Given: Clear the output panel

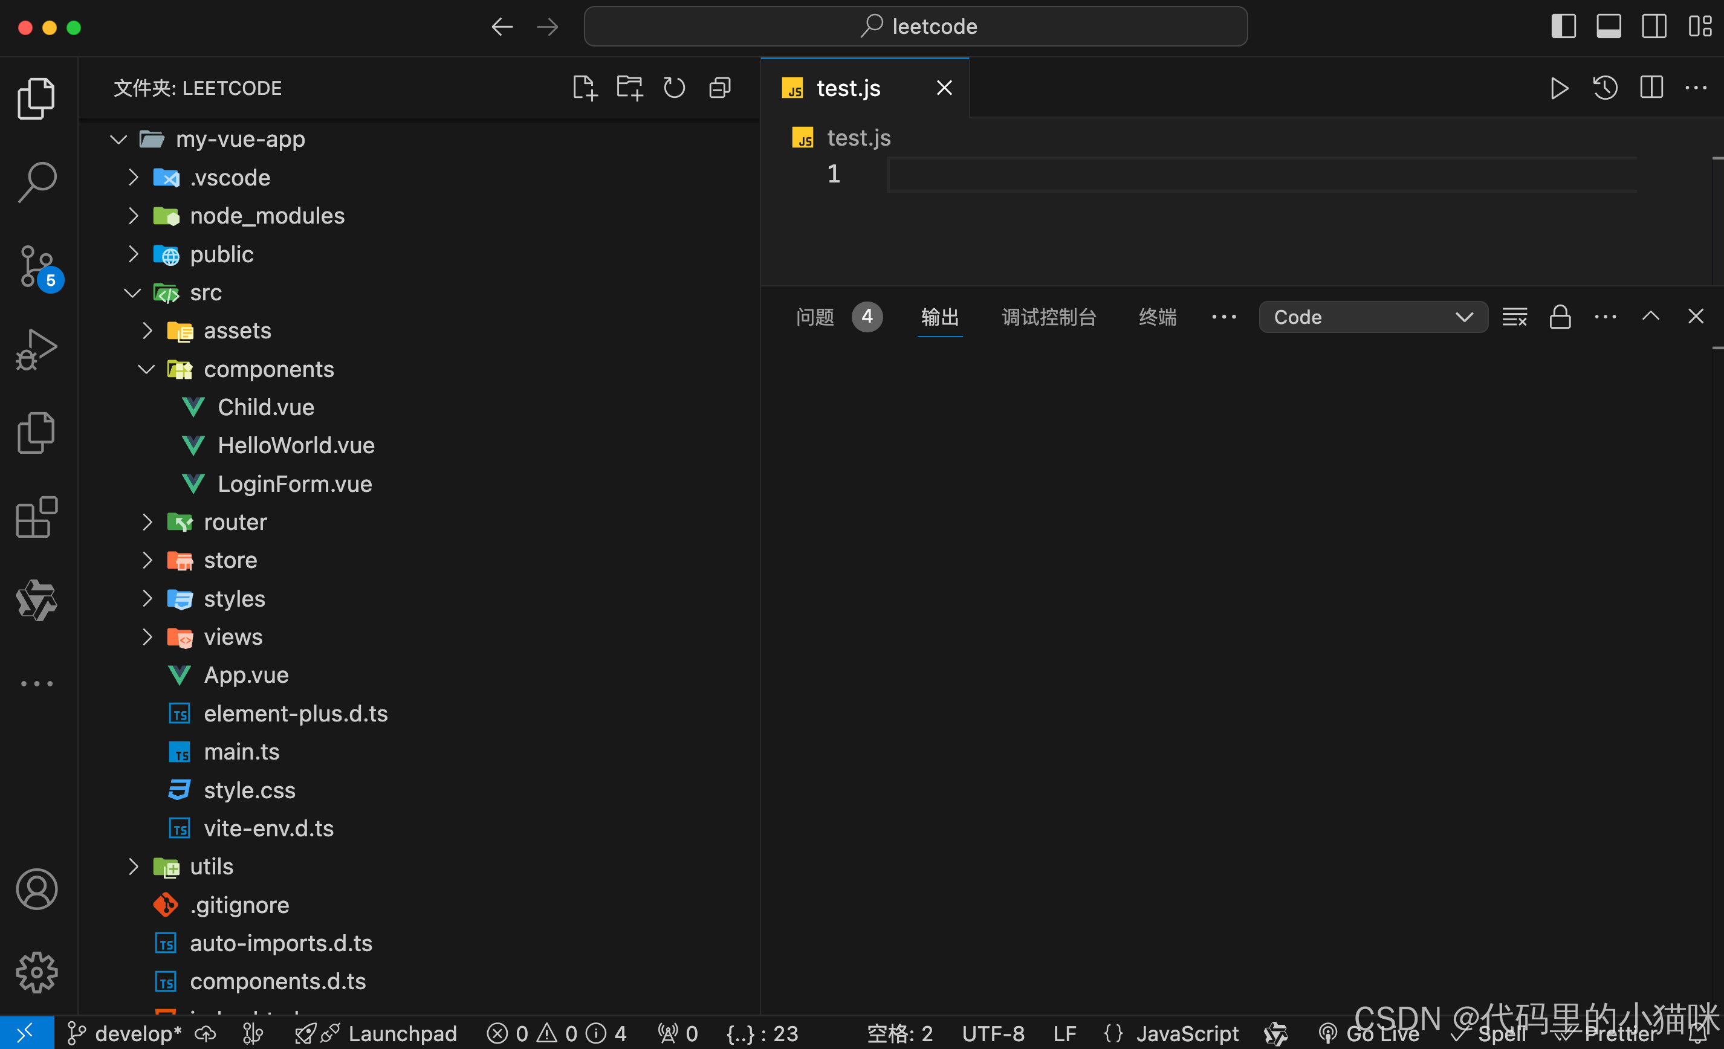Looking at the screenshot, I should (1514, 317).
